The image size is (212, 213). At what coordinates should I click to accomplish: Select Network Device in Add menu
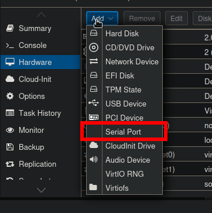coord(124,61)
